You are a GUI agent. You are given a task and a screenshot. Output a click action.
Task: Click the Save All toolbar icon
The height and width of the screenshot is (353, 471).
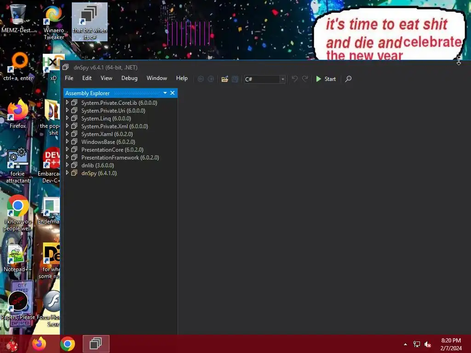235,79
